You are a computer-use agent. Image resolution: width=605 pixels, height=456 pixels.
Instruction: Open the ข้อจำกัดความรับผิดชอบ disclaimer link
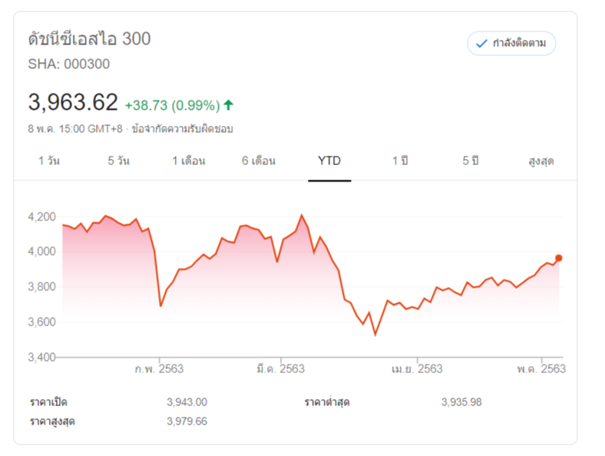tap(182, 128)
